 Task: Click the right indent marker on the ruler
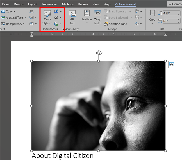[x=165, y=35]
